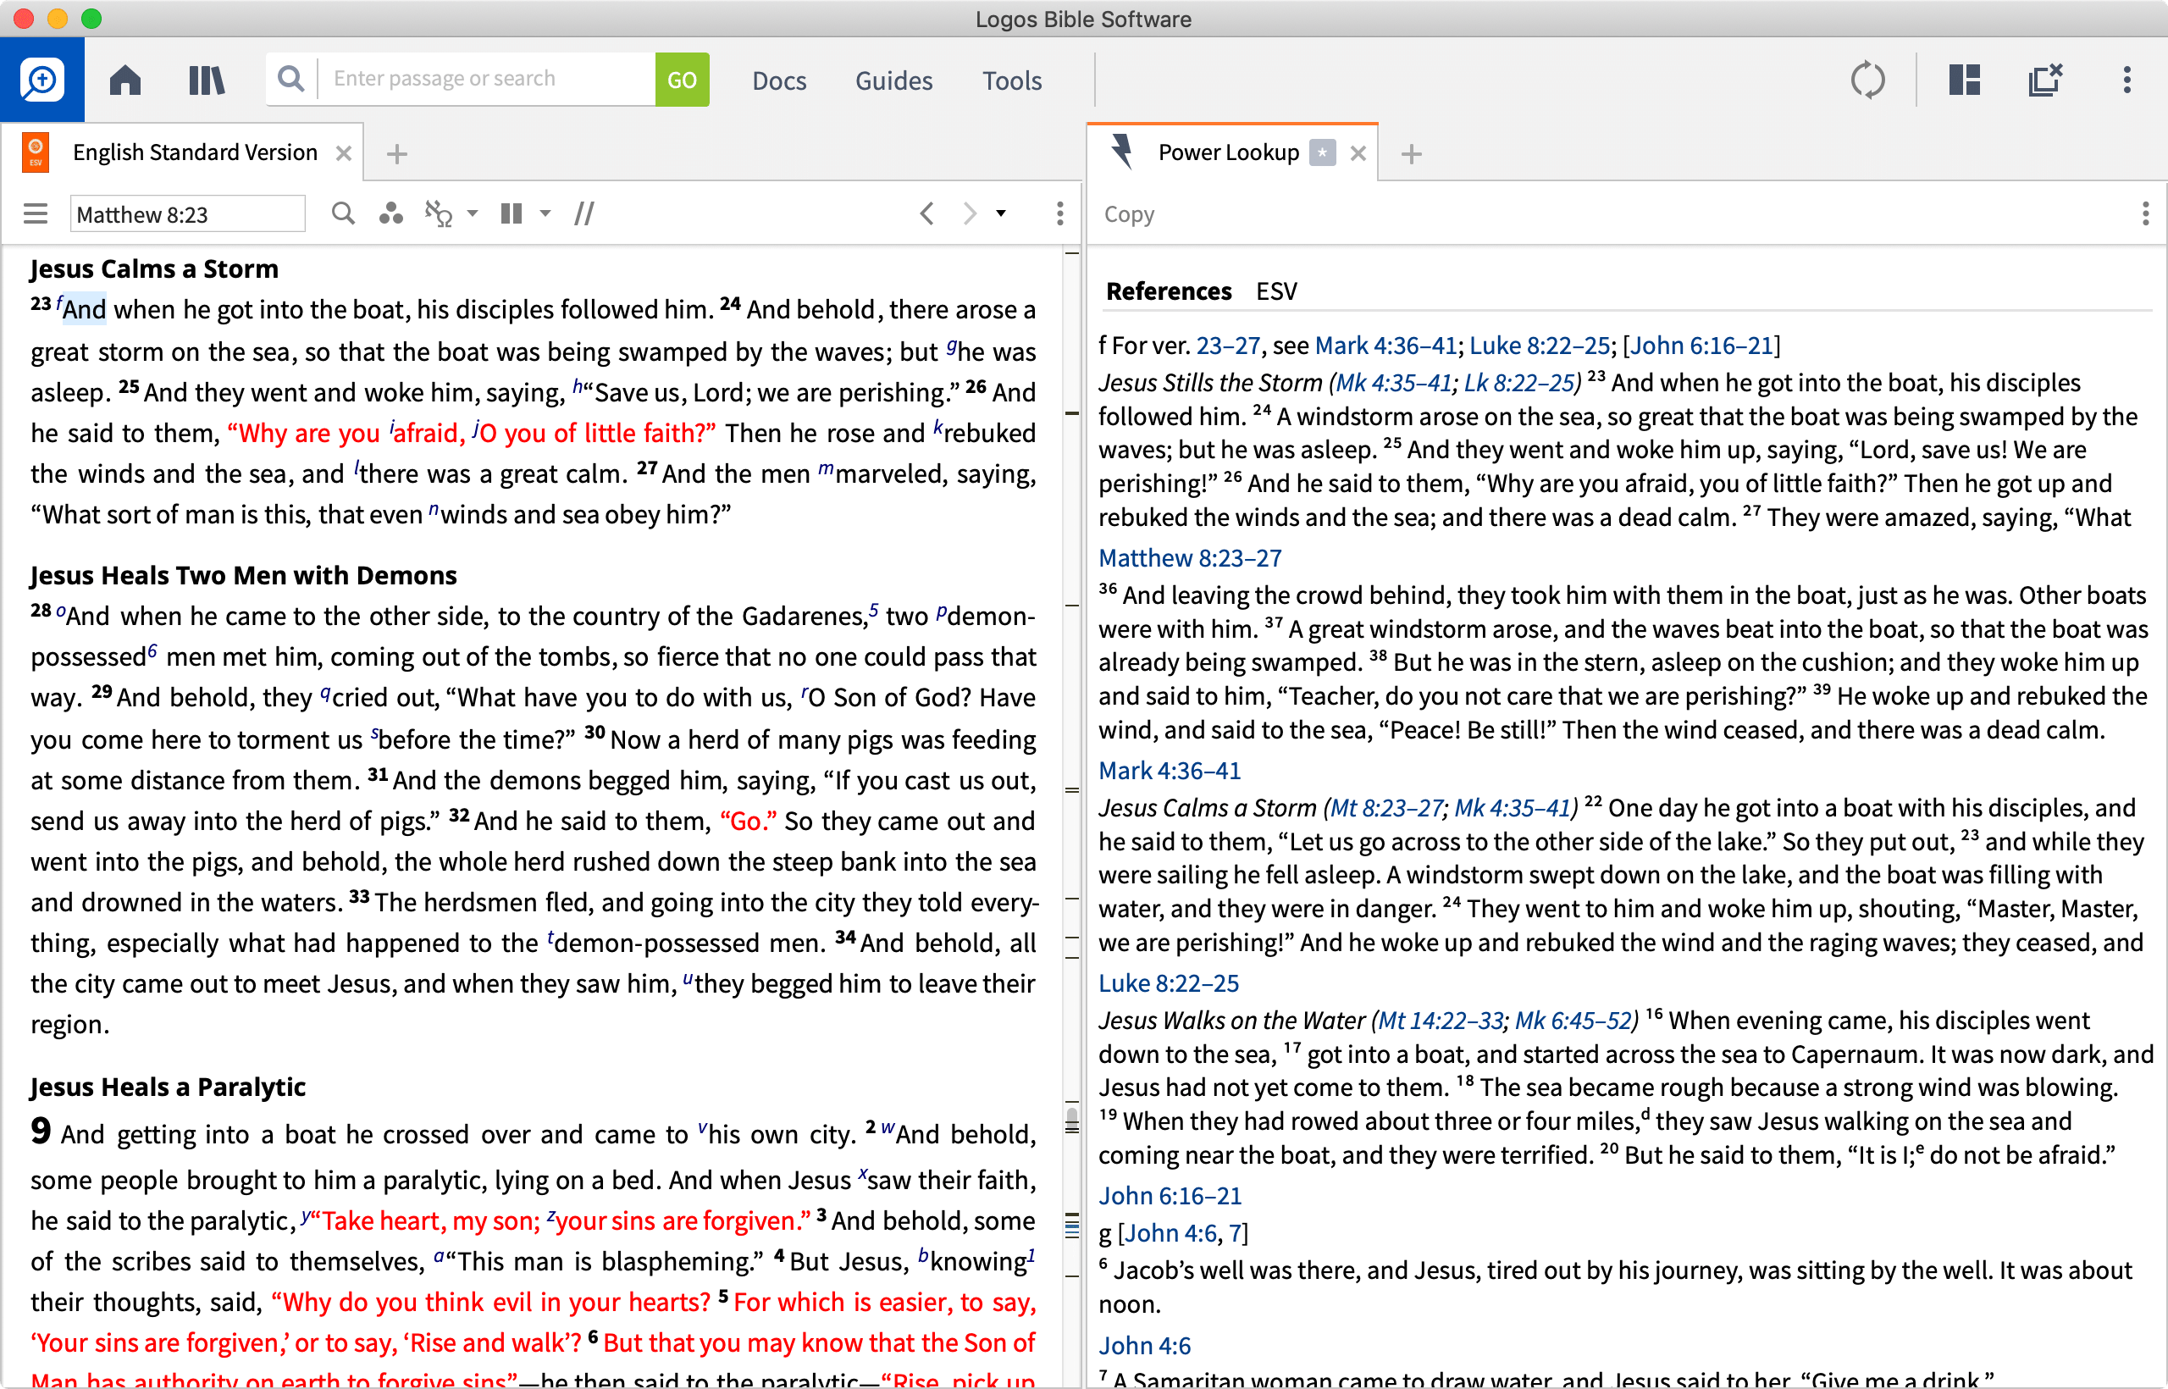Select the Power Lookup tab

pyautogui.click(x=1227, y=152)
